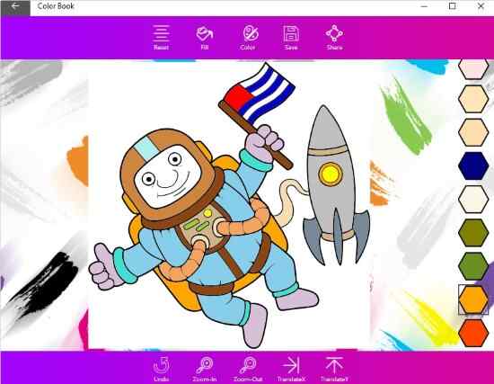
Task: Zoom in on the drawing
Action: (205, 369)
